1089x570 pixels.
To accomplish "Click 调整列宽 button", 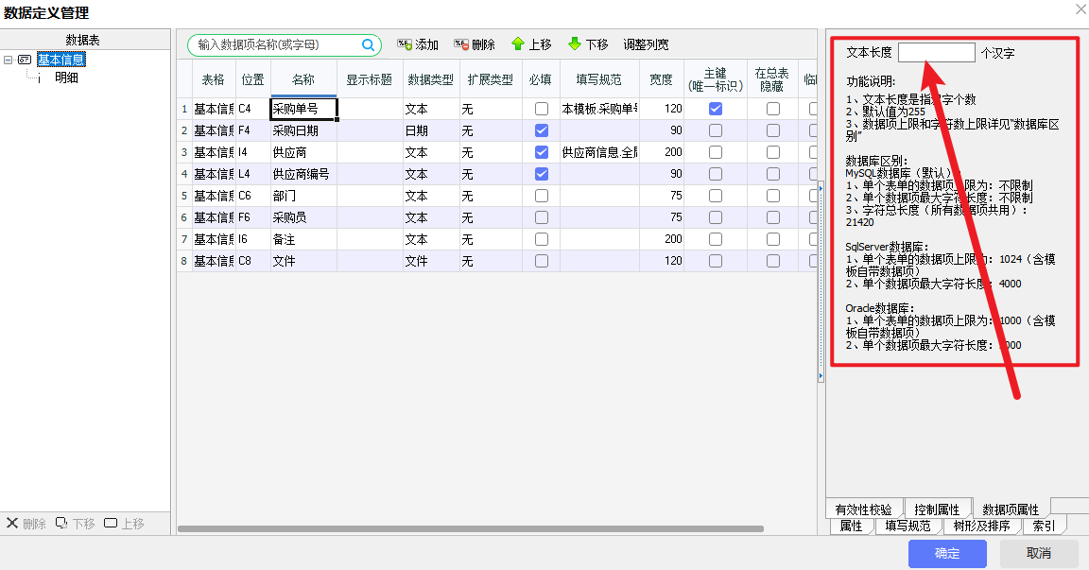I will (646, 44).
